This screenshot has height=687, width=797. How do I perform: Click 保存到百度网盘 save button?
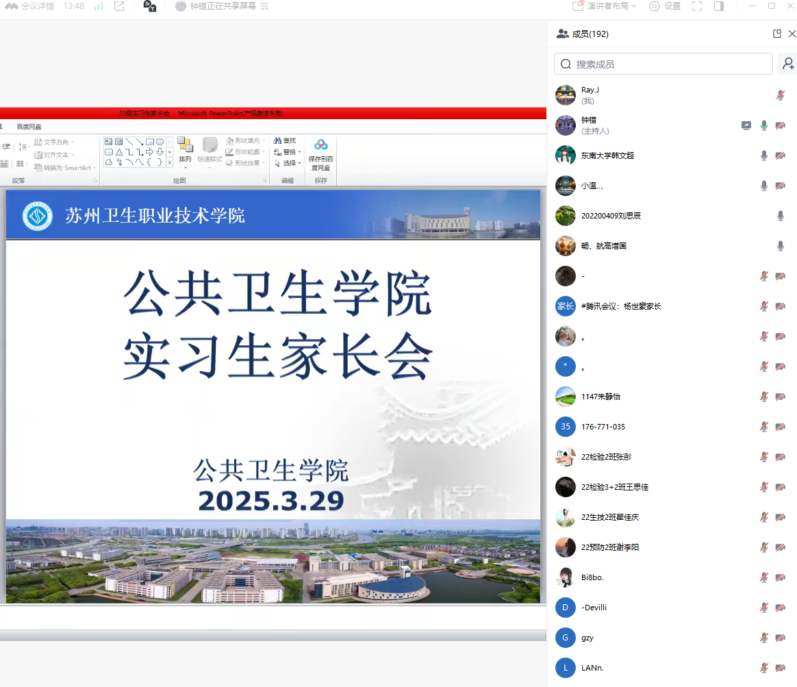coord(320,155)
